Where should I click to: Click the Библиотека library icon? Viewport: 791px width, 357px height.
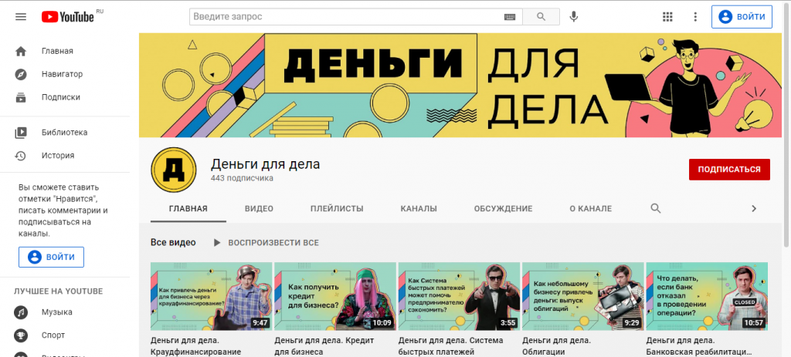[x=21, y=133]
